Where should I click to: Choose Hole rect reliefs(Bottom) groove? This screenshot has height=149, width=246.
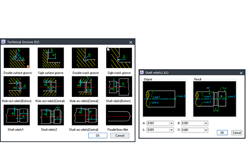click(x=17, y=87)
